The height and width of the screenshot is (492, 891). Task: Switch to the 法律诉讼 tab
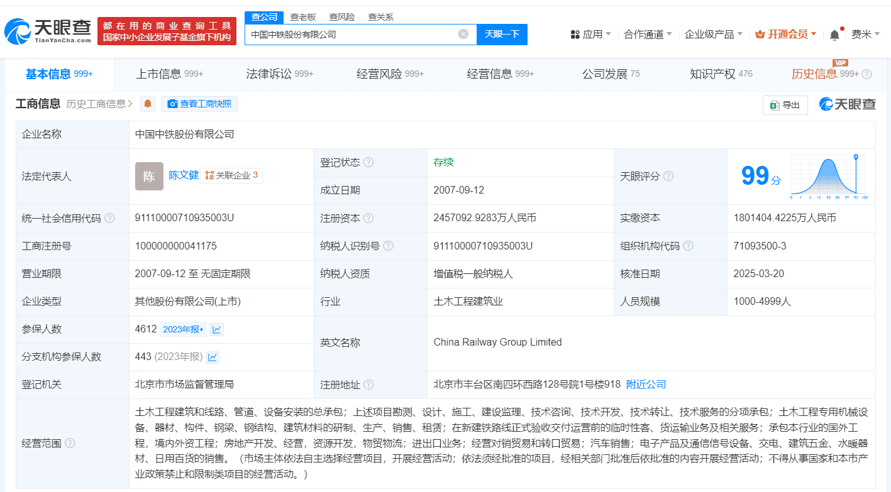[x=279, y=74]
